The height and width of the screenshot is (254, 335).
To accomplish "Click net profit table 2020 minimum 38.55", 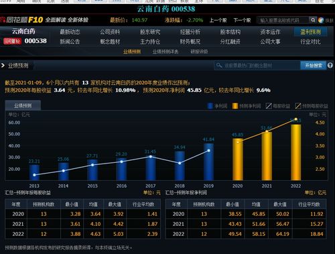I will (235, 214).
